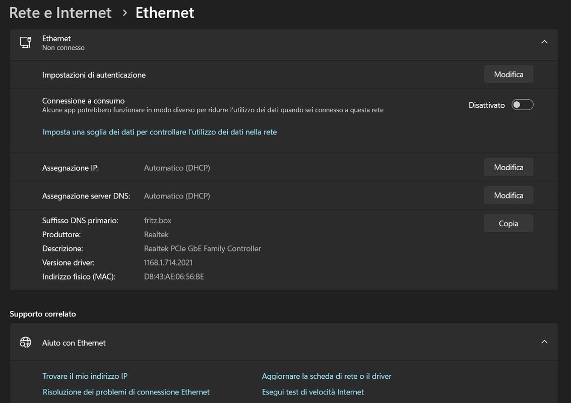Screen dimensions: 571x403
Task: Click the driver version 1168.1.714.2021 text
Action: pos(168,262)
